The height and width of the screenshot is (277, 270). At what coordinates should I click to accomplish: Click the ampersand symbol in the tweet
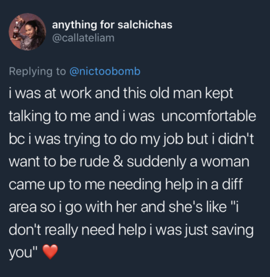[x=118, y=161]
